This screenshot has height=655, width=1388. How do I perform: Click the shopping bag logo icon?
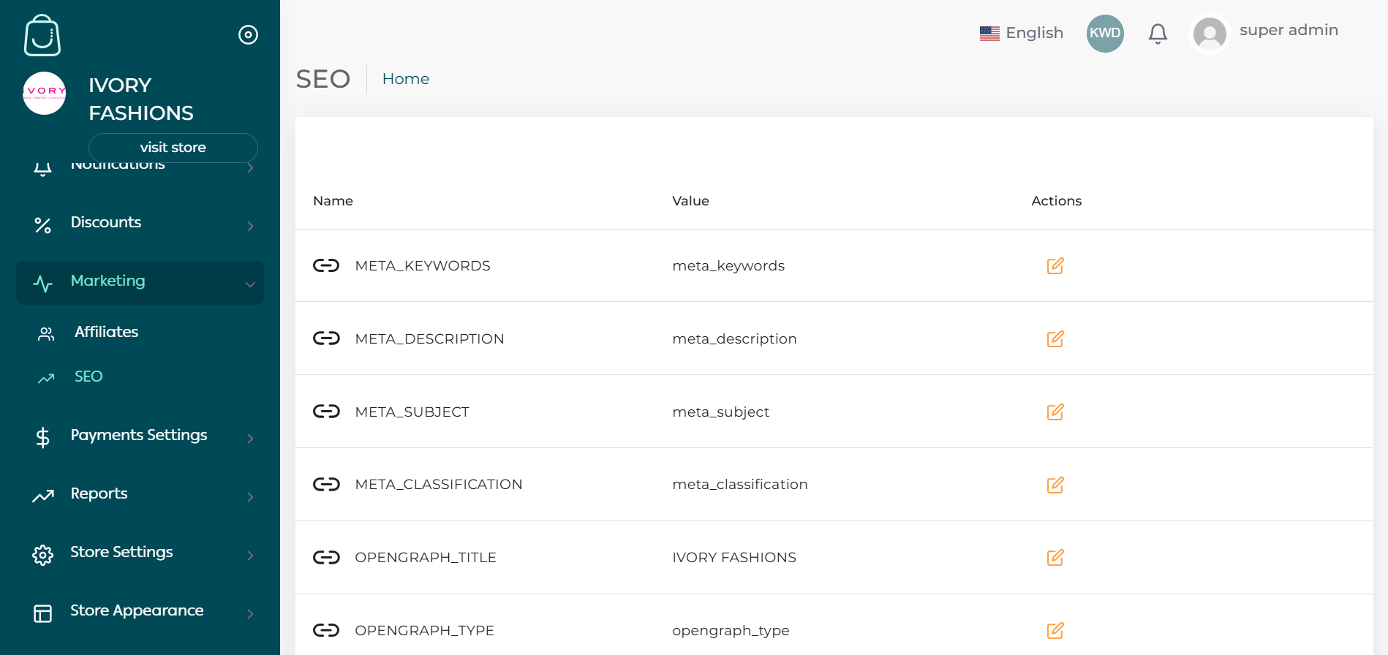click(42, 35)
